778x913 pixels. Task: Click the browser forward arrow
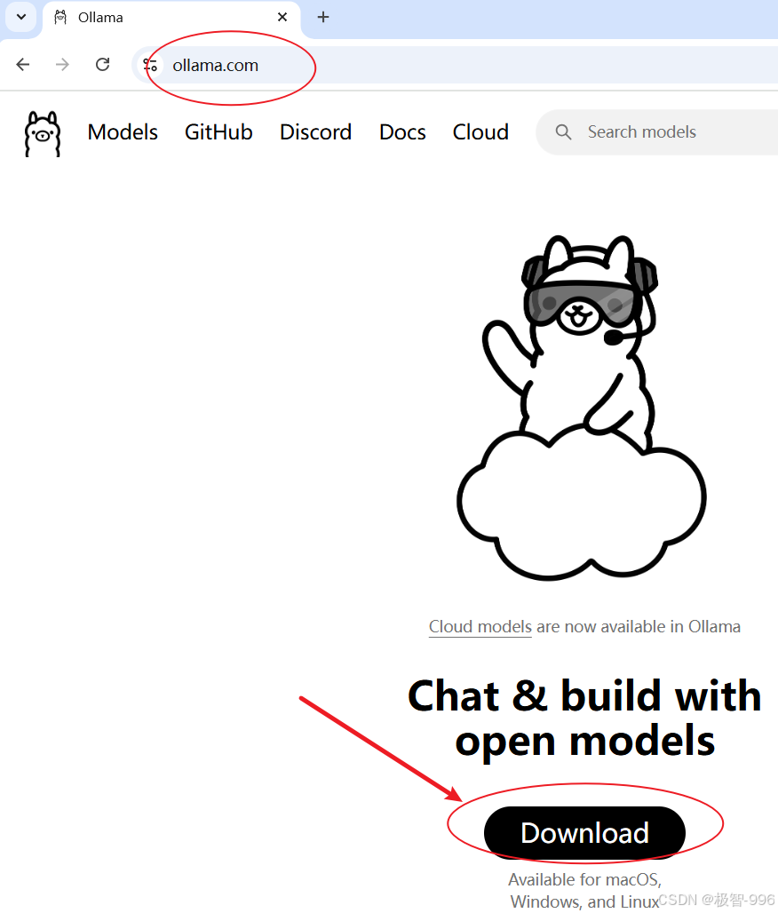pos(62,65)
